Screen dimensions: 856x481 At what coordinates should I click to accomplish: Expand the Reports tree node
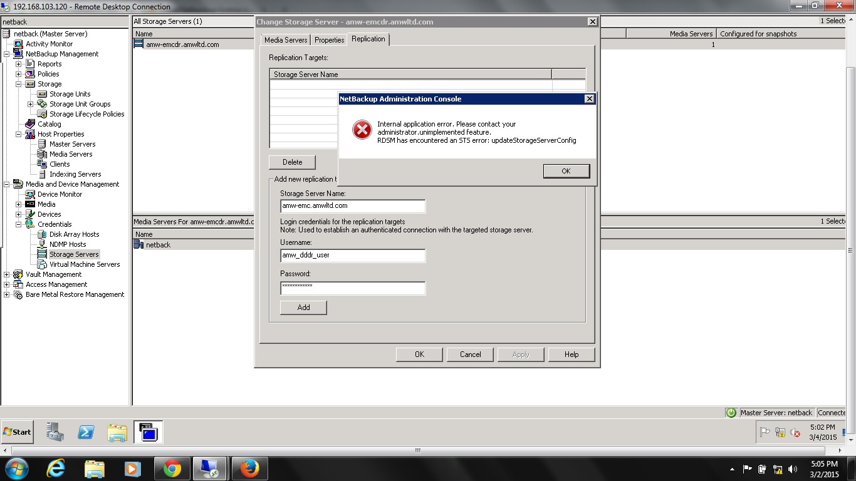click(x=19, y=64)
